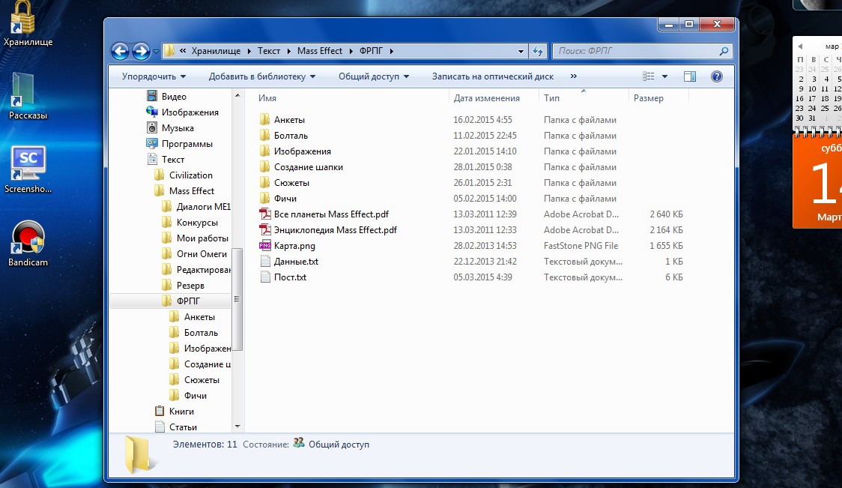Open Help with the question mark icon
The width and height of the screenshot is (842, 488).
click(716, 76)
